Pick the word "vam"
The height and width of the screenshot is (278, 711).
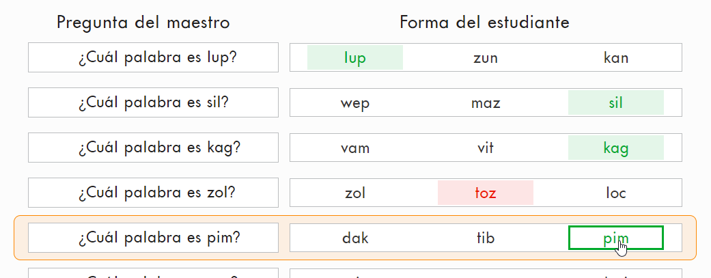pos(355,148)
